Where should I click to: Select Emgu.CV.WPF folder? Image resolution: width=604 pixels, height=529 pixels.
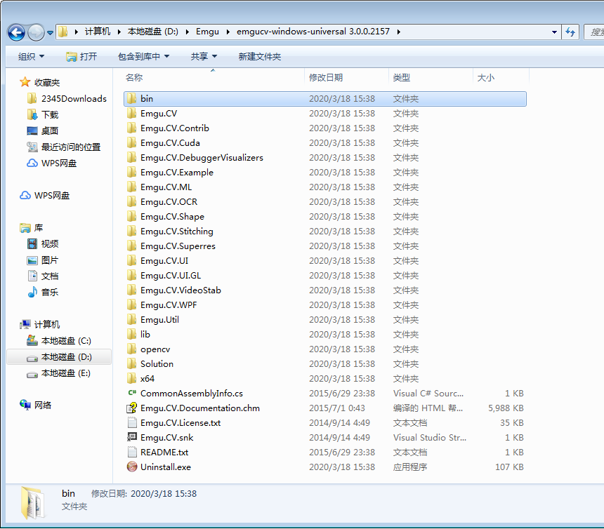pos(169,305)
